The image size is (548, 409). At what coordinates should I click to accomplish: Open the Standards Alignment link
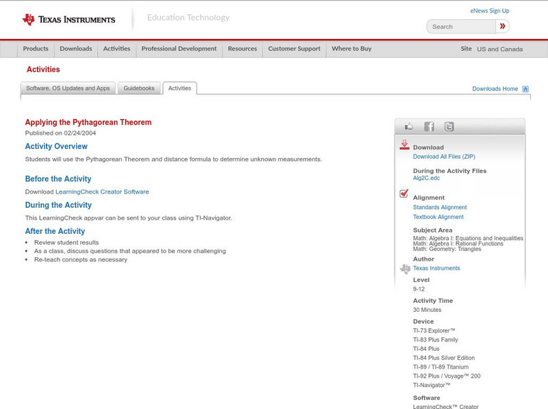tap(440, 207)
